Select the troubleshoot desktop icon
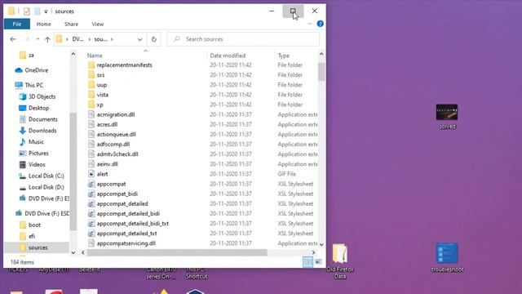 pyautogui.click(x=447, y=258)
